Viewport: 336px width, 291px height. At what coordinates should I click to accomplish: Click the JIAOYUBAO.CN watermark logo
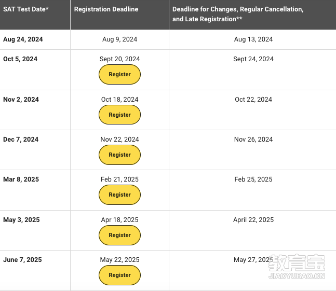point(297,267)
